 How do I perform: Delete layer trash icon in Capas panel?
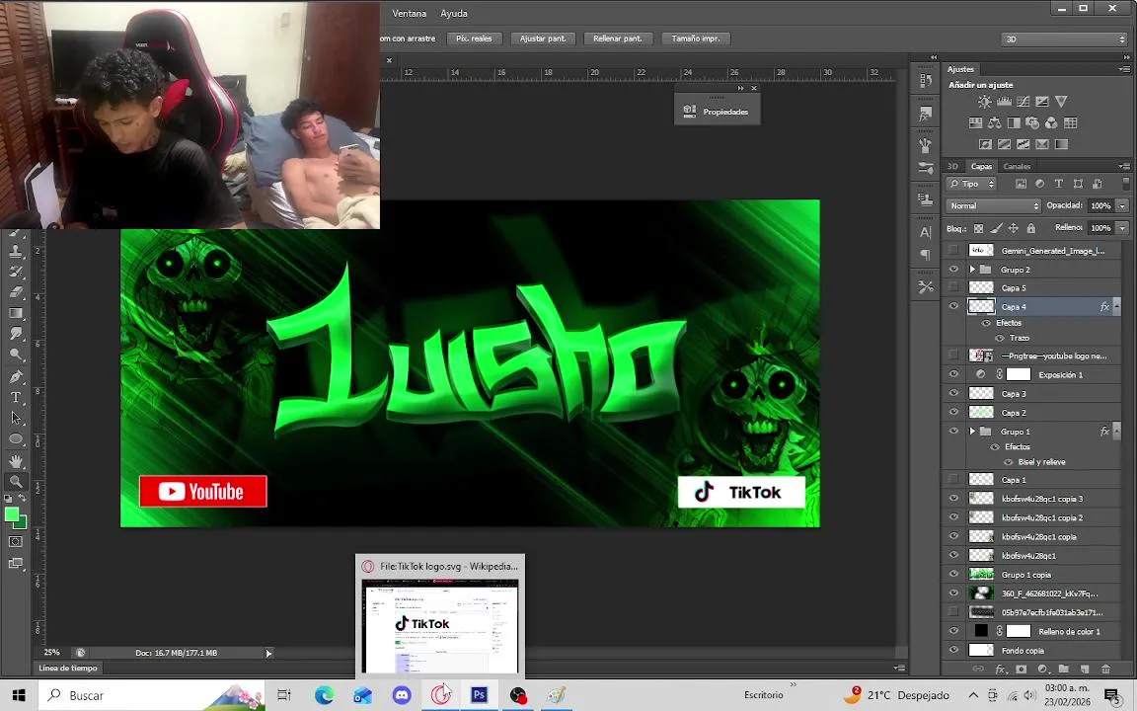point(1105,669)
